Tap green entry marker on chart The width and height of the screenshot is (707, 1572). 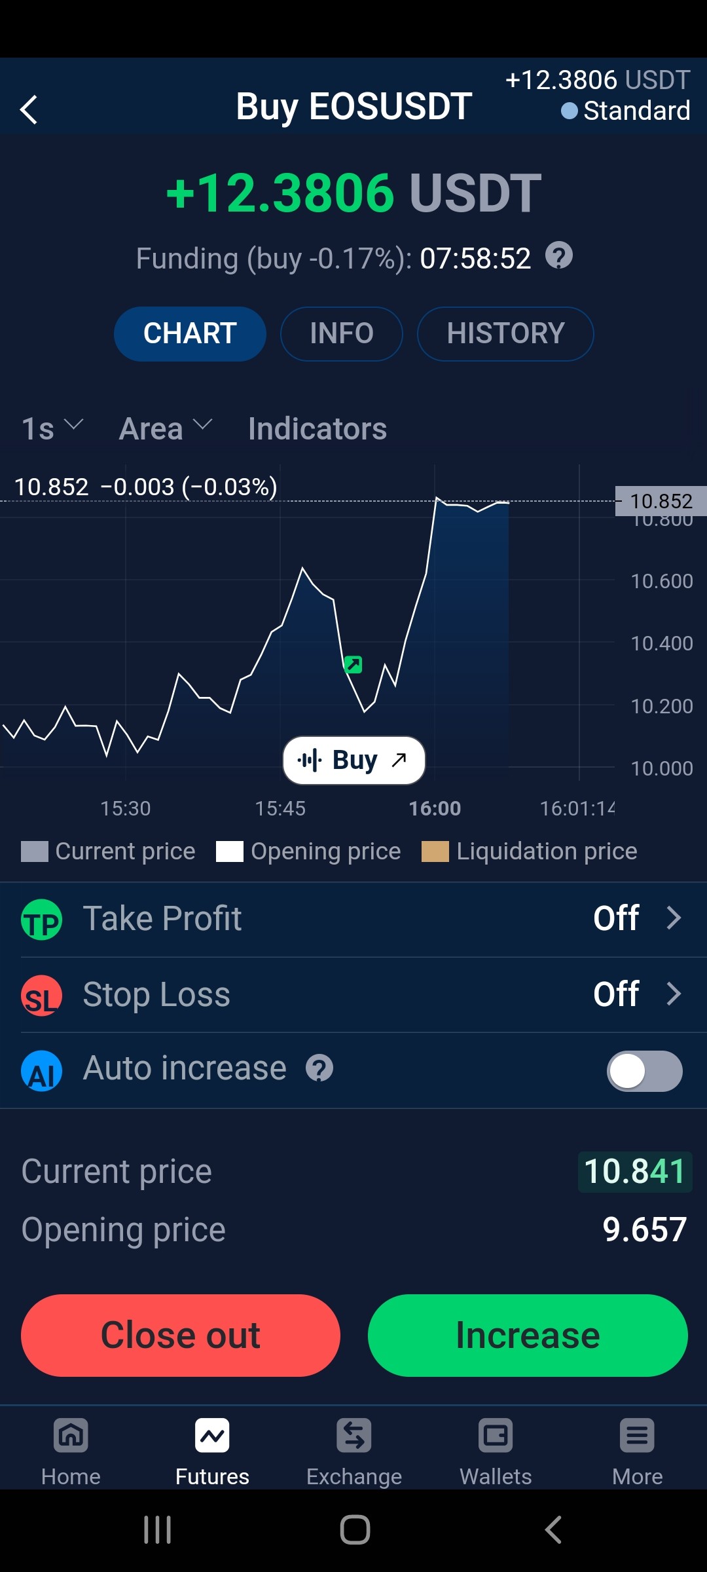pos(353,665)
